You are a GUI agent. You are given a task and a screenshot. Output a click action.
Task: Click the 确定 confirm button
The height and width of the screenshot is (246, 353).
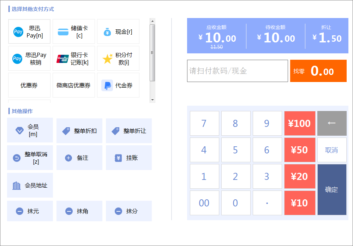pos(332,189)
